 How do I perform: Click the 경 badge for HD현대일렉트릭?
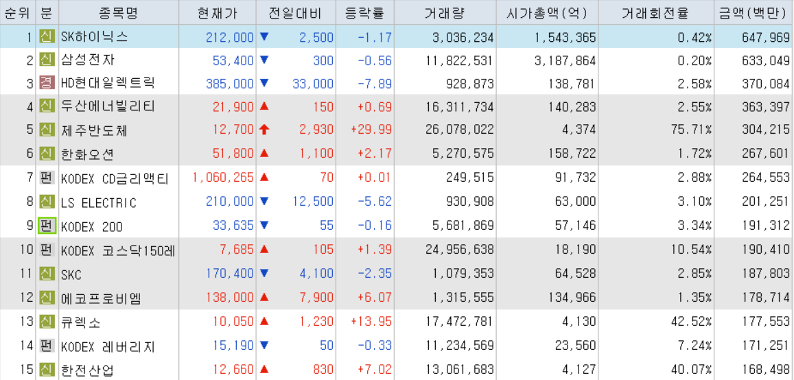(x=47, y=84)
